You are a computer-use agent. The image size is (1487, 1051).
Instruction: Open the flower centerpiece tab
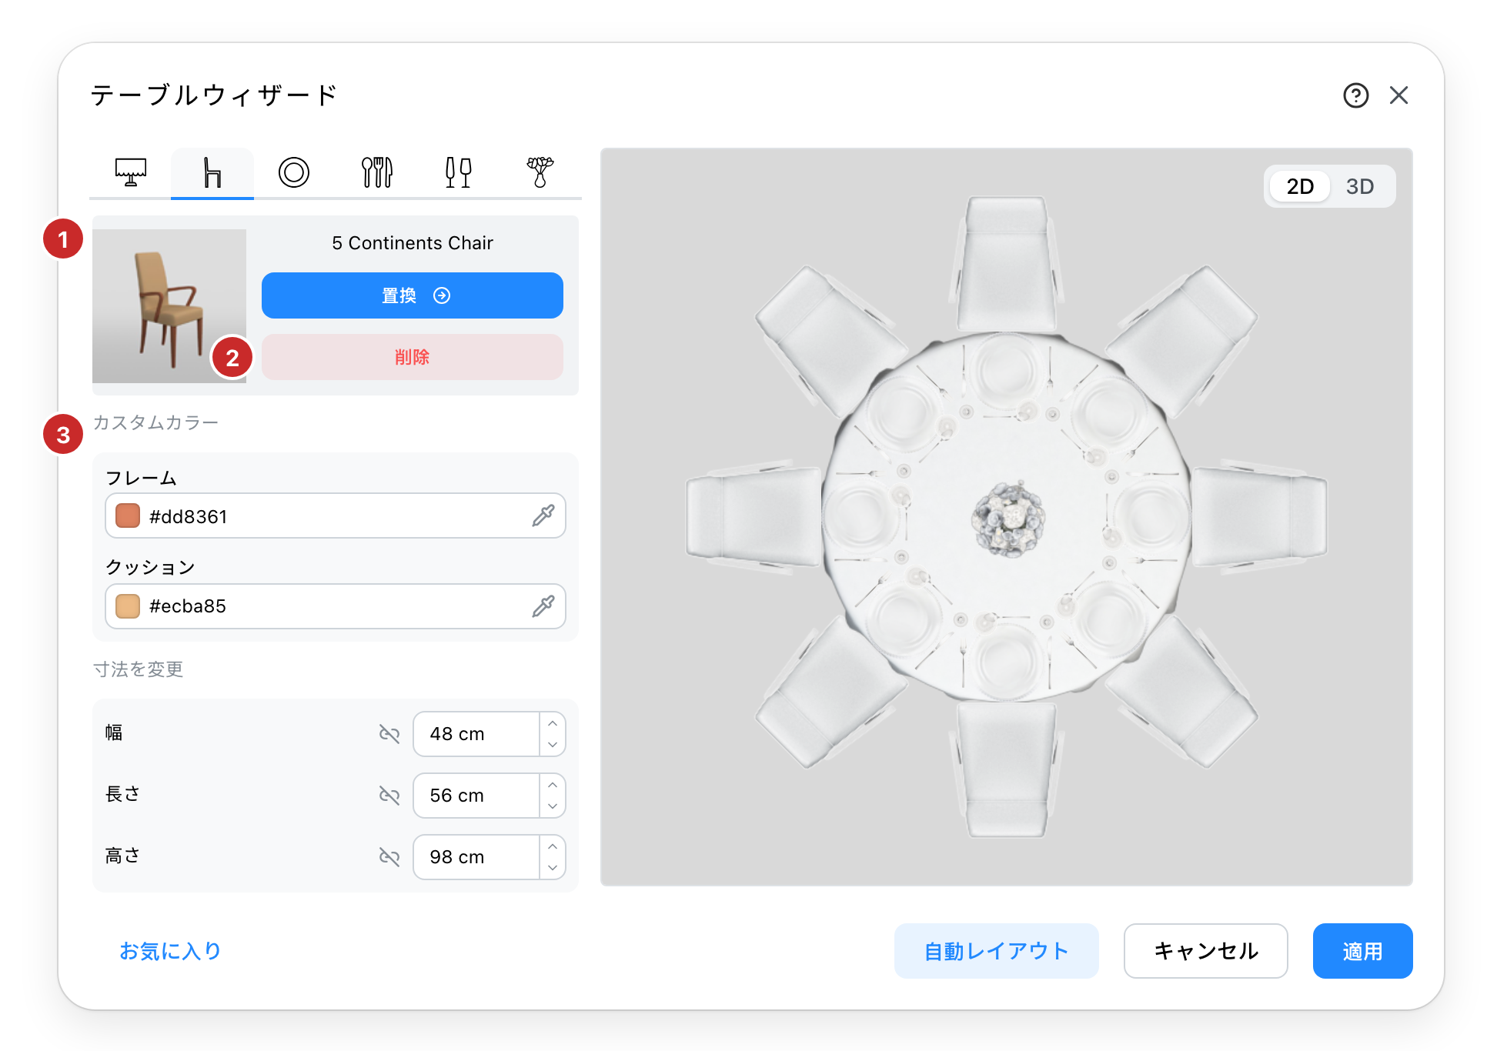(x=540, y=172)
